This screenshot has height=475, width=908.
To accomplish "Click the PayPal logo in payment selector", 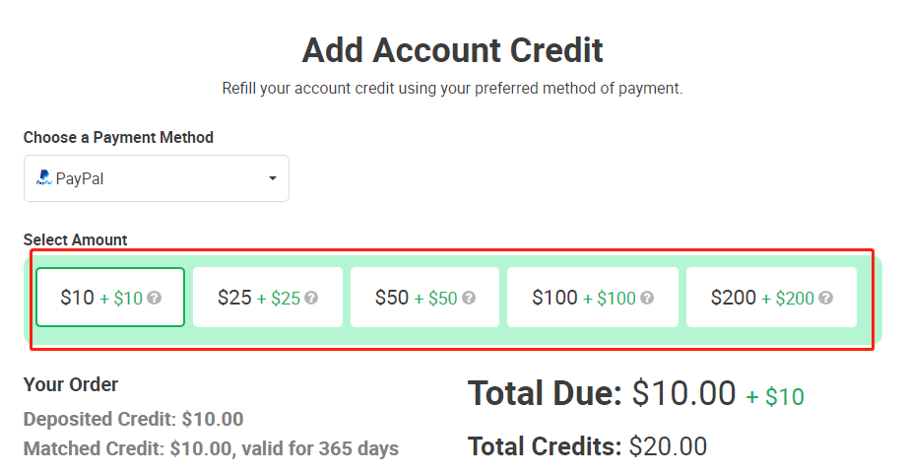I will (x=44, y=177).
